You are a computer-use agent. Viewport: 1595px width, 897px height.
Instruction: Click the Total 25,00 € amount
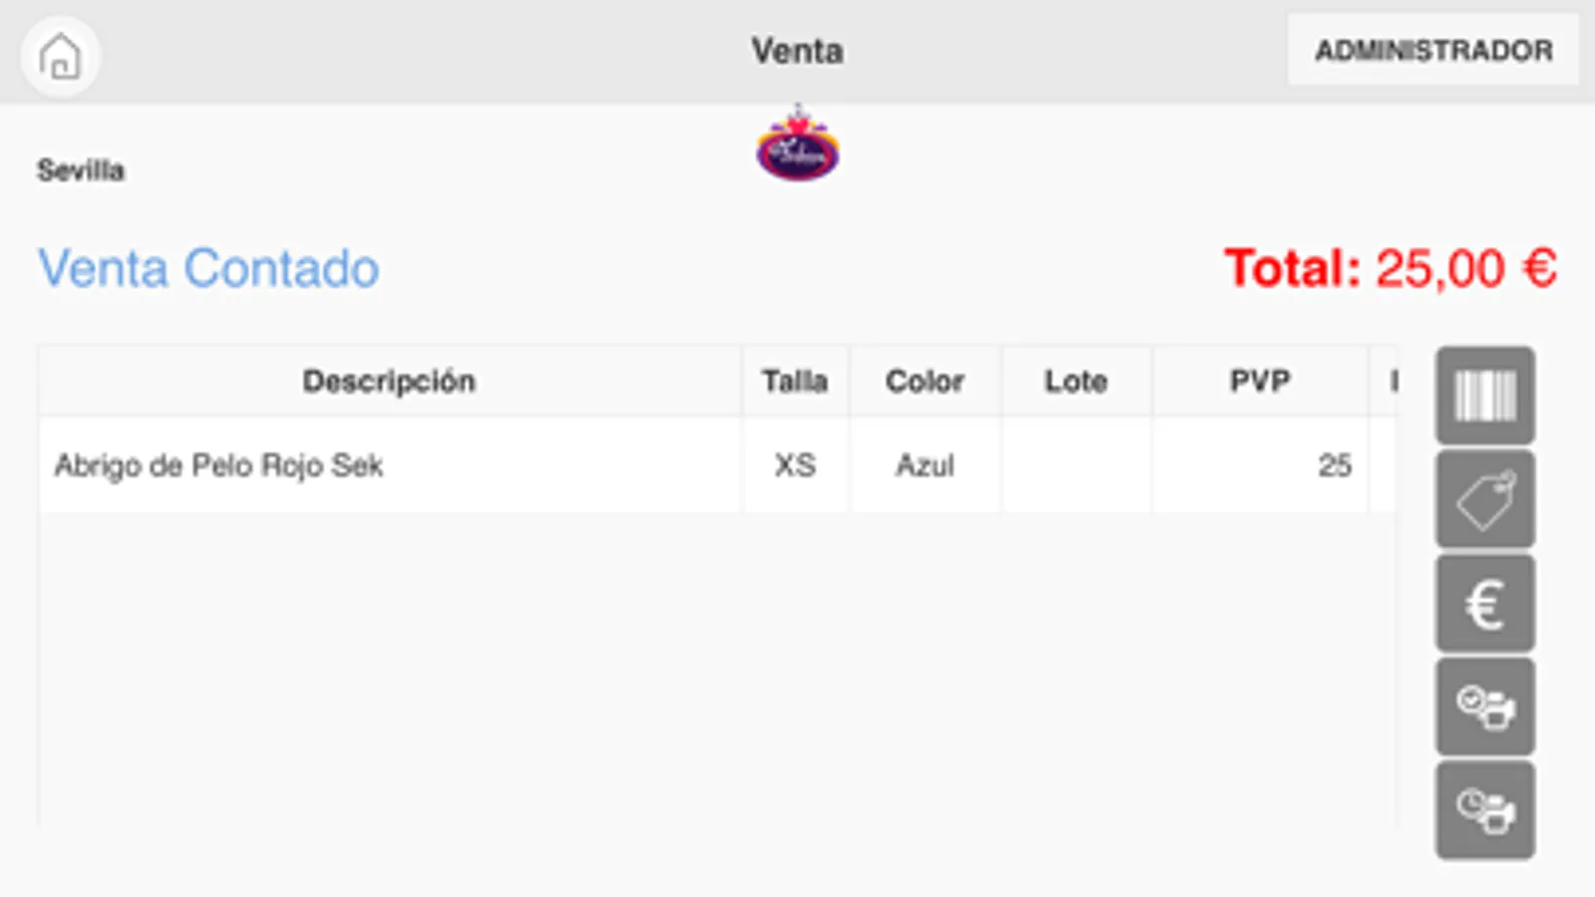[1390, 268]
